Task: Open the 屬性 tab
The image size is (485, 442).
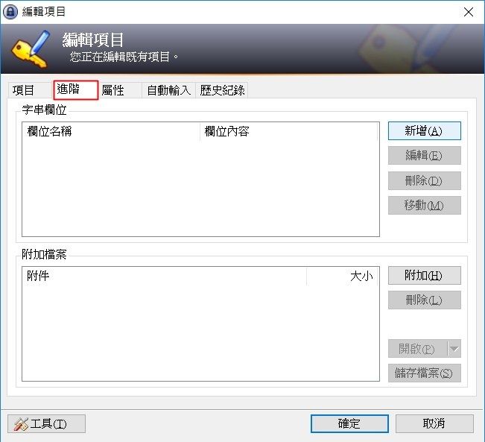Action: (120, 90)
